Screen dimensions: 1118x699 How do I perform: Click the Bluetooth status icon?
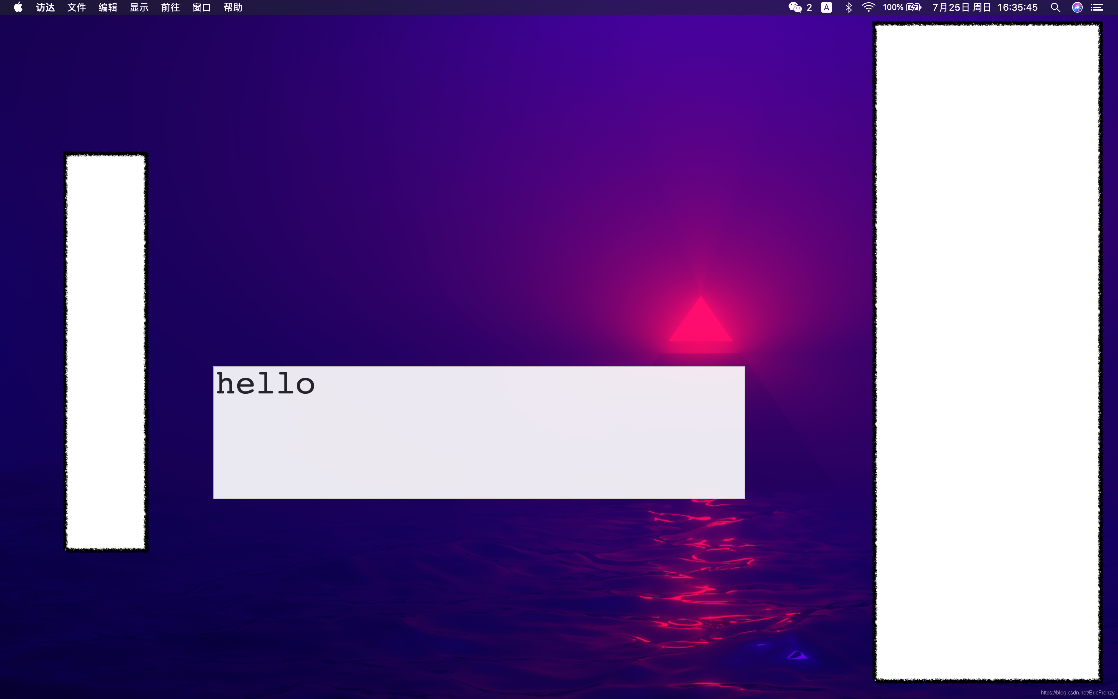849,7
